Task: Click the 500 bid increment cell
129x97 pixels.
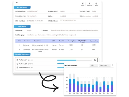Action: pyautogui.click(x=82, y=45)
